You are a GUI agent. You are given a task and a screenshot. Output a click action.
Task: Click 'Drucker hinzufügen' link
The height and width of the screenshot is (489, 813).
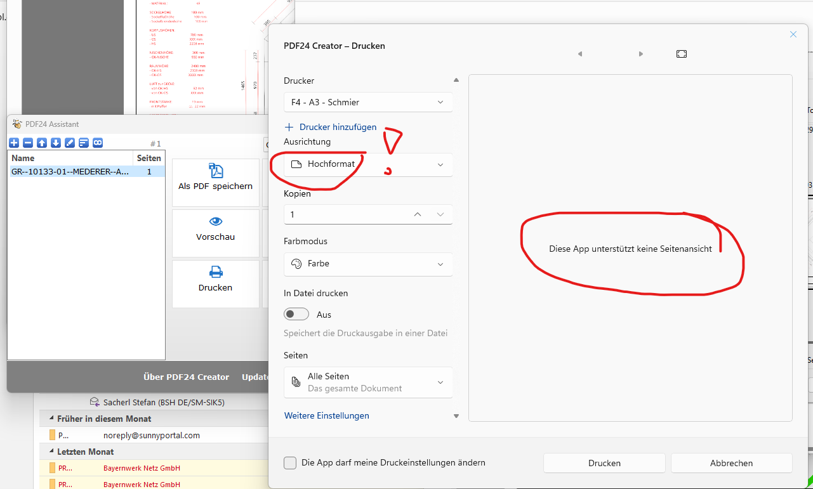pos(337,127)
